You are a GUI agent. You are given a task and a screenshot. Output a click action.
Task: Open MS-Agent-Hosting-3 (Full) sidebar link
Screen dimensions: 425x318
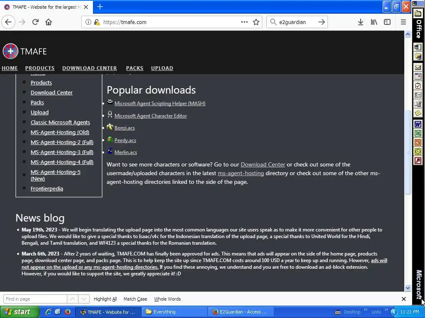(62, 152)
